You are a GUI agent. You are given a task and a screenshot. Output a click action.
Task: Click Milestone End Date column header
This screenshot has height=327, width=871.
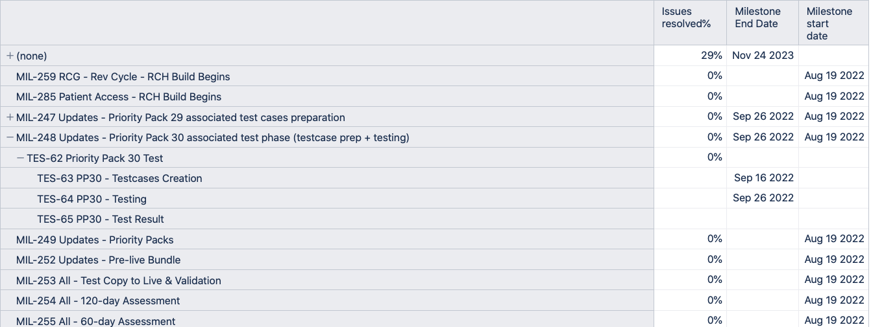(757, 17)
